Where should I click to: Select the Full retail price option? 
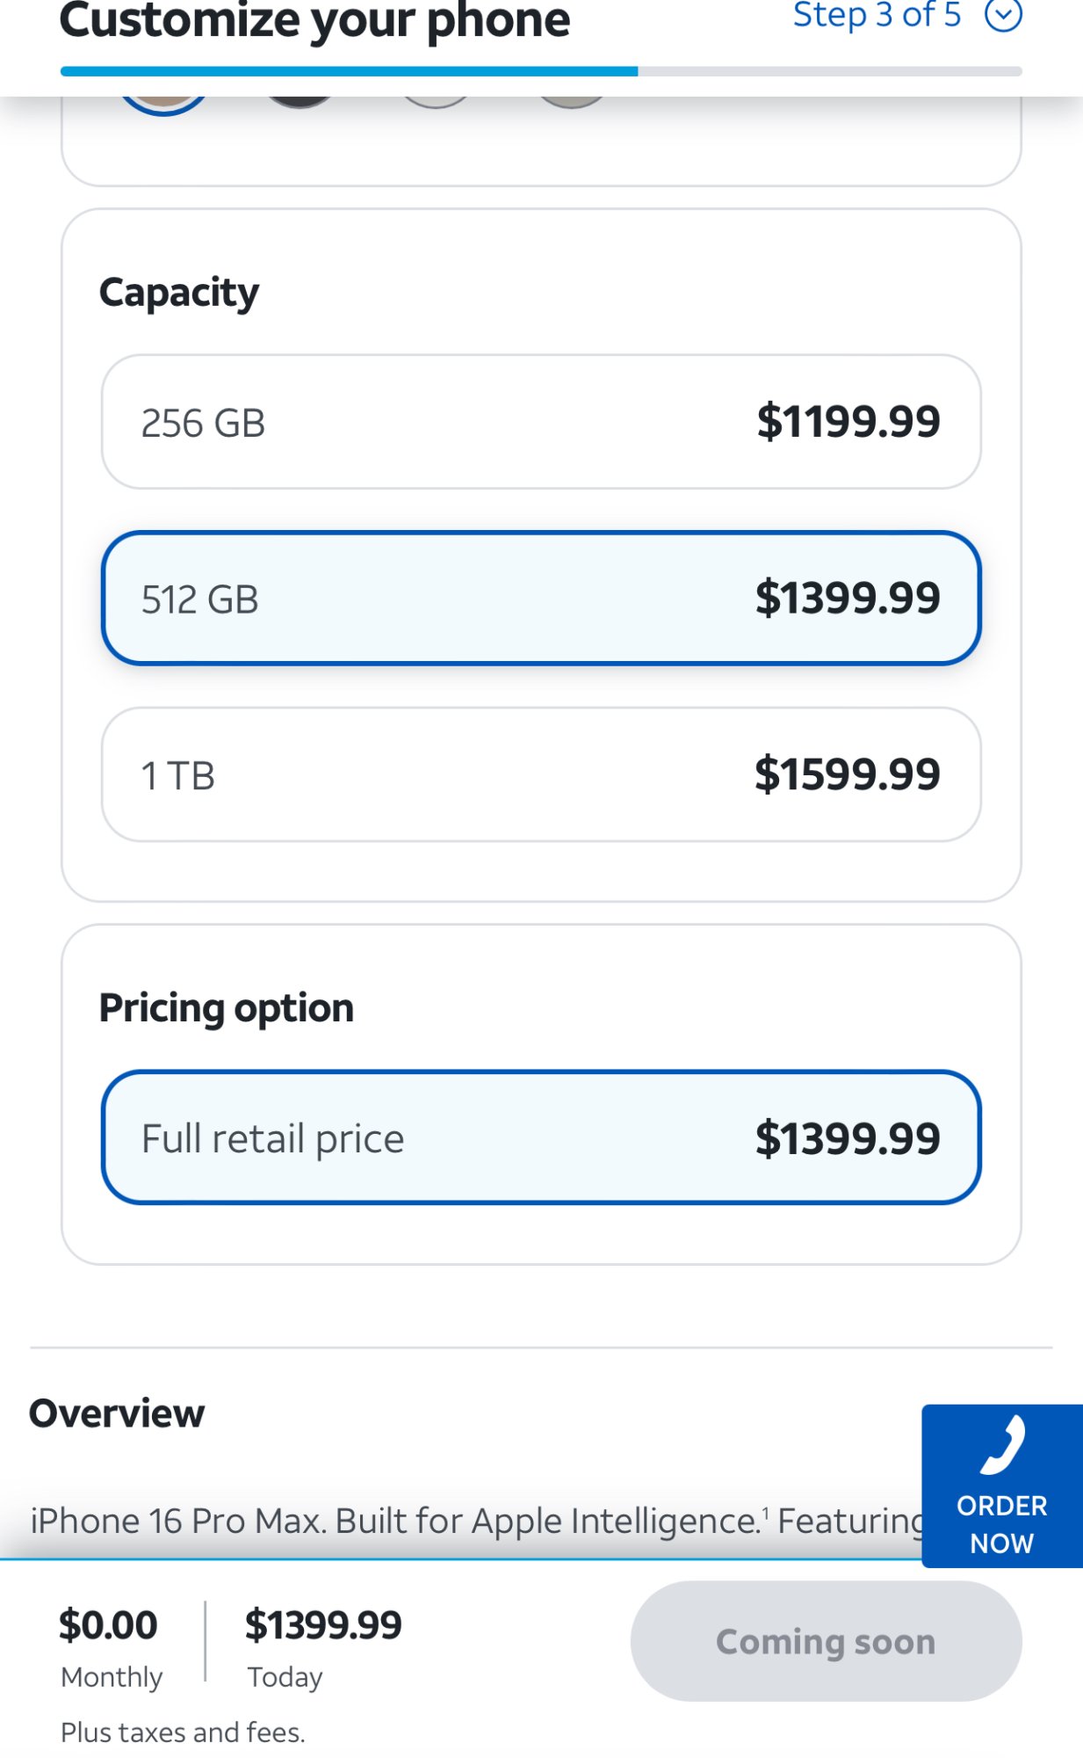click(x=541, y=1137)
